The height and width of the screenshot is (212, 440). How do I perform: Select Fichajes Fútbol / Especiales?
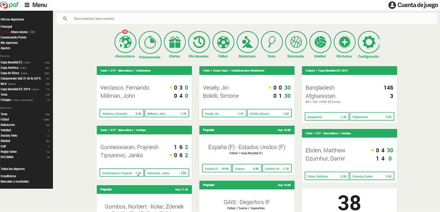[25, 100]
